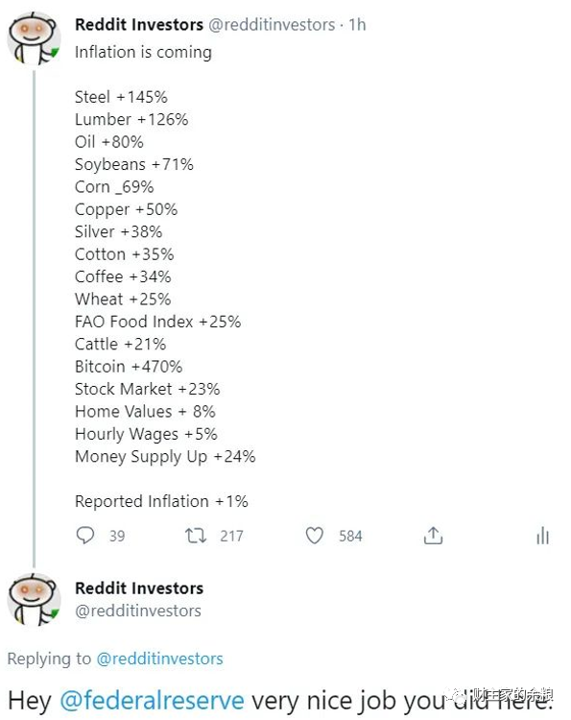This screenshot has height=720, width=571.
Task: Click the 39 replies count
Action: [x=117, y=536]
